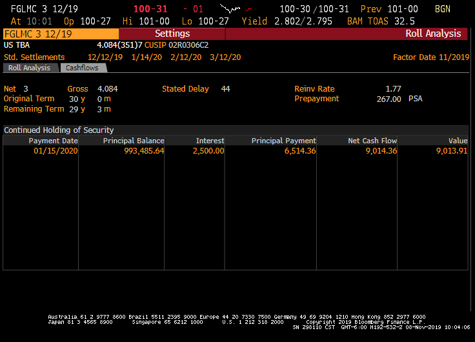Click the Stated Delay value 44
The height and width of the screenshot is (342, 475).
coord(225,89)
